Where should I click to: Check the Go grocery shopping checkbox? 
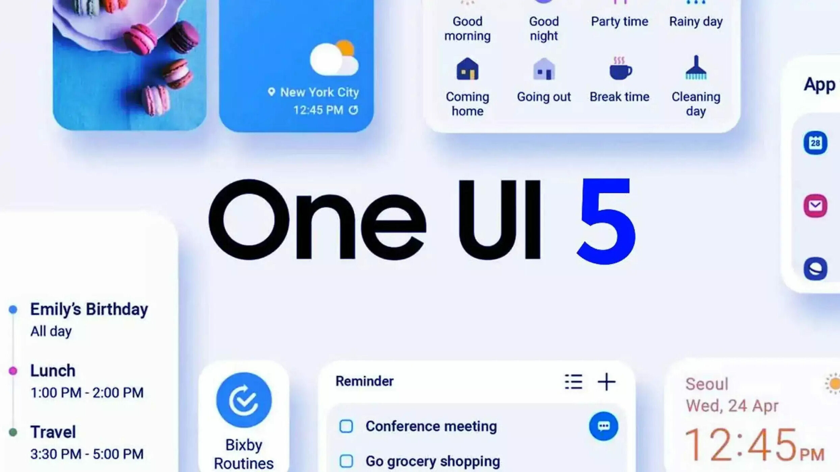(345, 461)
